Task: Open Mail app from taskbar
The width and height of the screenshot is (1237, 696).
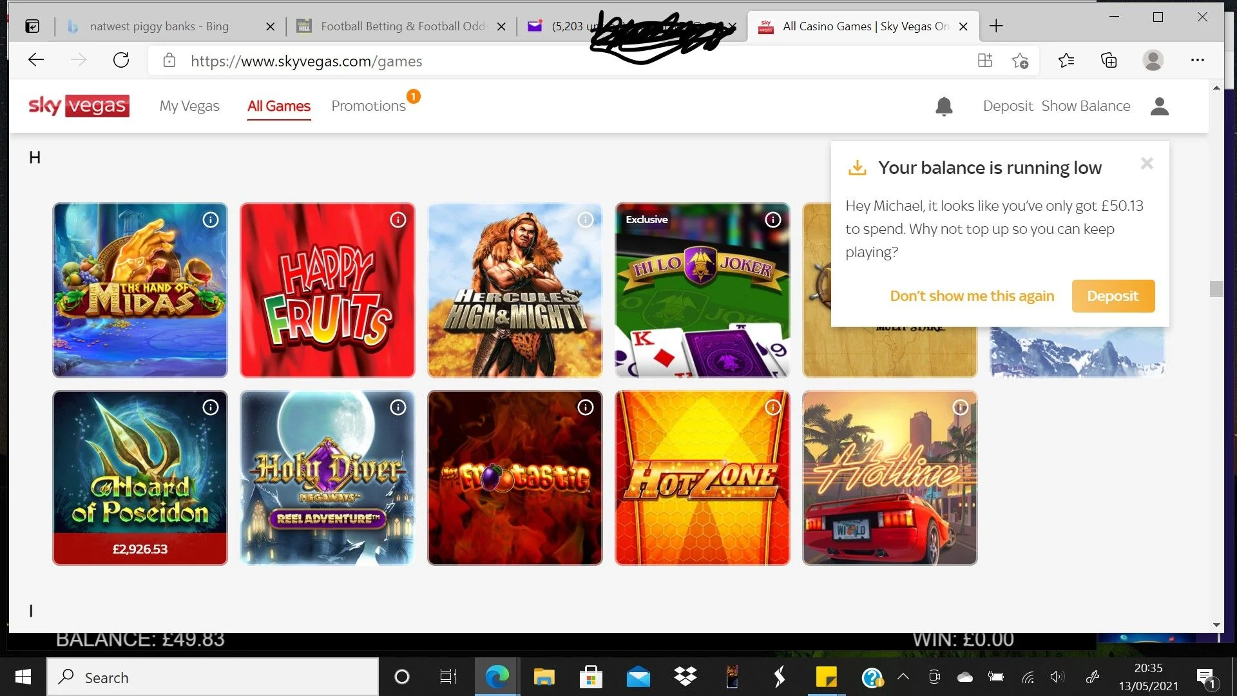Action: pos(638,677)
